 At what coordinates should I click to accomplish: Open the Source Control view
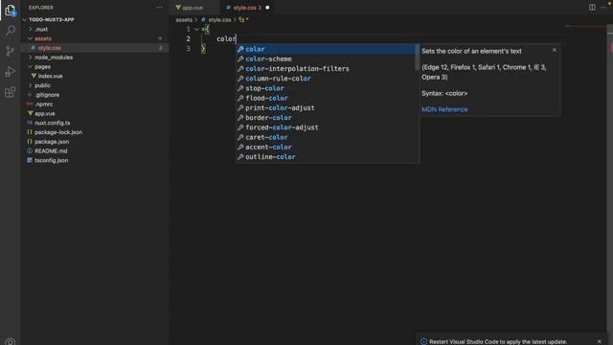11,51
